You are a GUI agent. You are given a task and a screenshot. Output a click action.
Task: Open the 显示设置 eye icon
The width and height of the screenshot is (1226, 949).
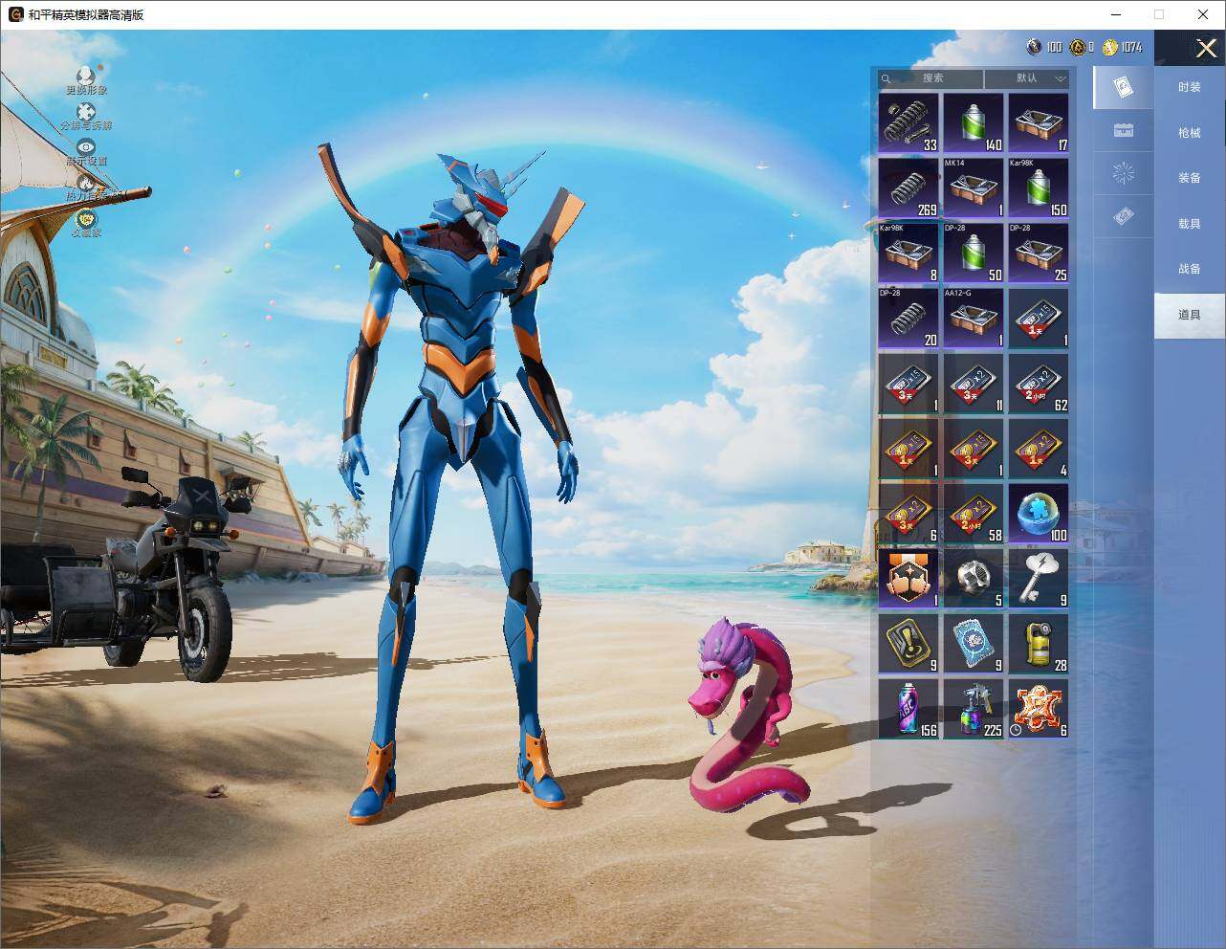[x=86, y=147]
